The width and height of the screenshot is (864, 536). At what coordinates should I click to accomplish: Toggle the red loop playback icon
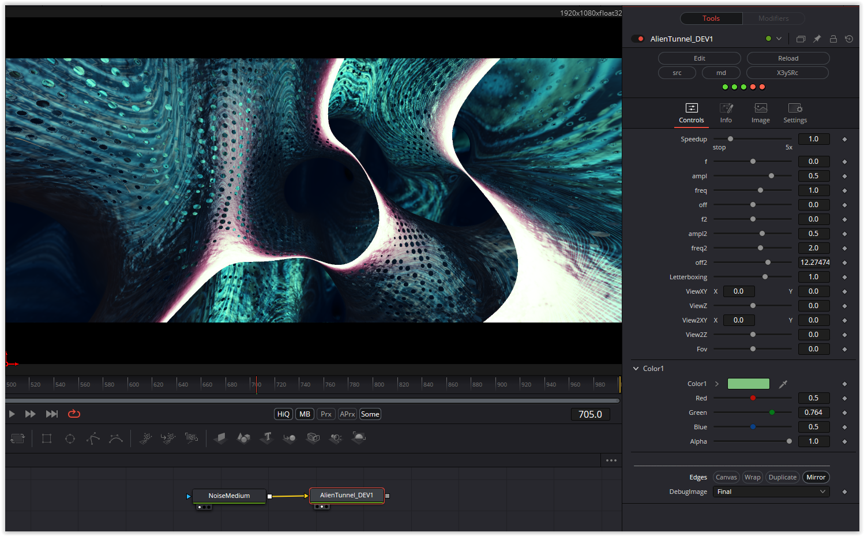[x=74, y=414]
